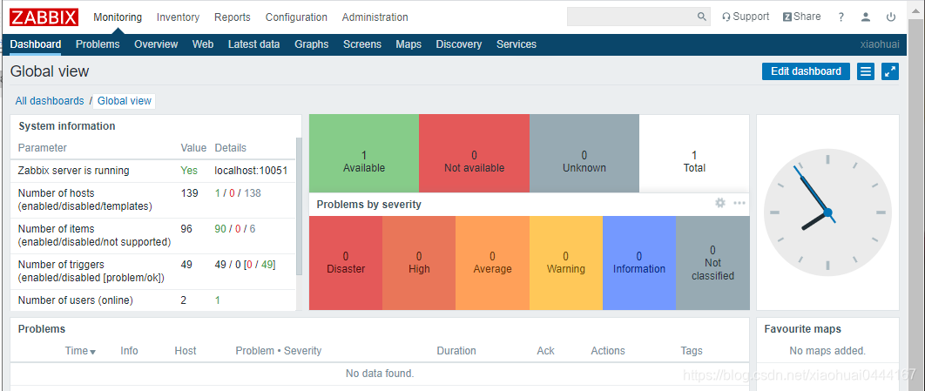Viewport: 925px width, 391px height.
Task: Click the Number of items value 96
Action: coord(186,229)
